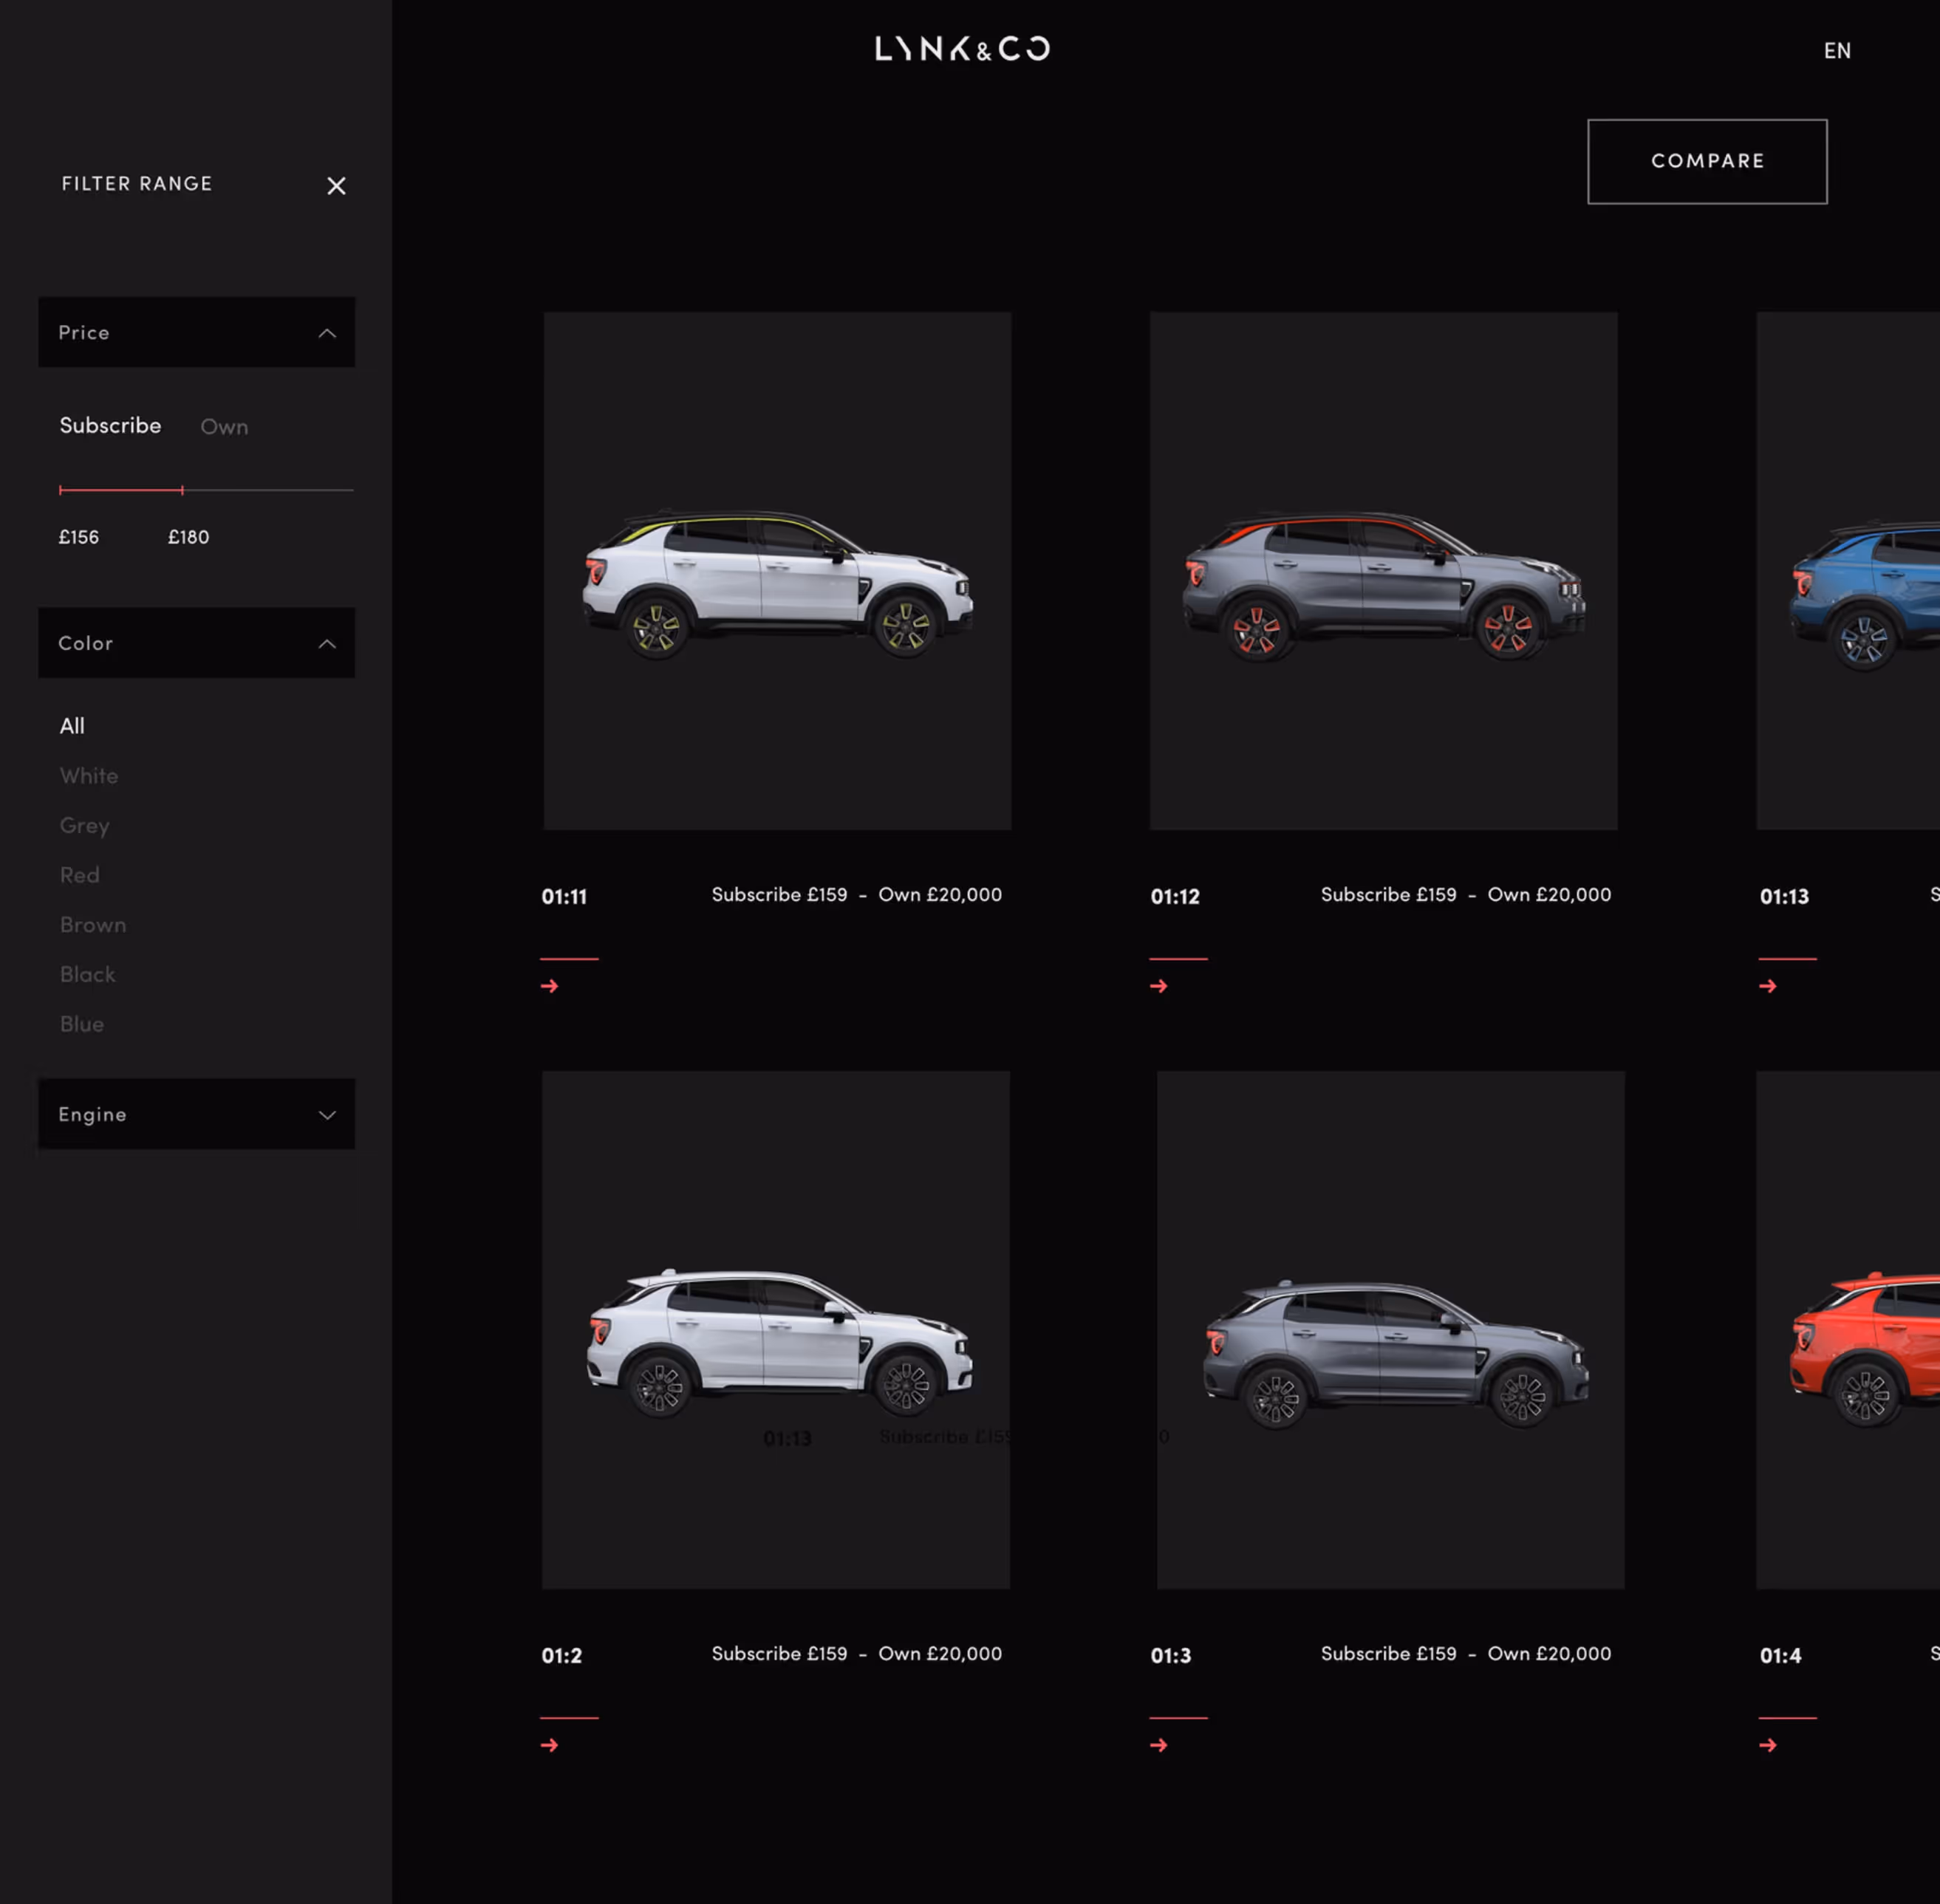The width and height of the screenshot is (1940, 1904).
Task: Click the red arrow under model 01:3
Action: pos(1158,1745)
